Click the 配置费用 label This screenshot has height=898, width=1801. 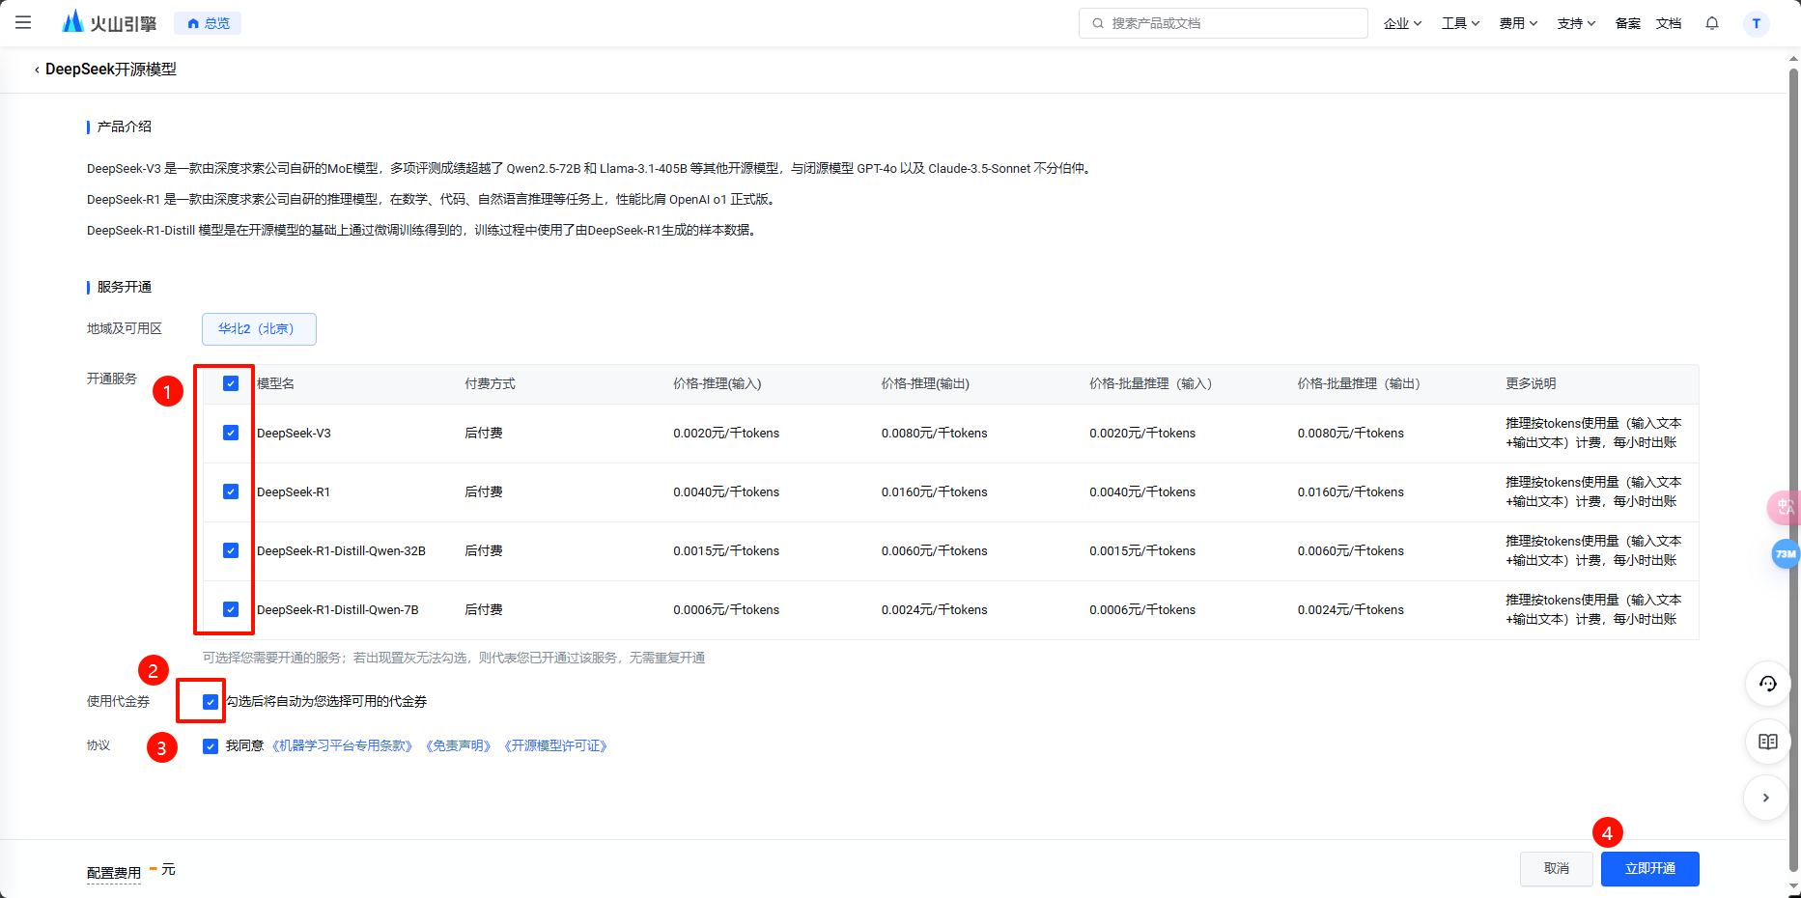pos(114,873)
